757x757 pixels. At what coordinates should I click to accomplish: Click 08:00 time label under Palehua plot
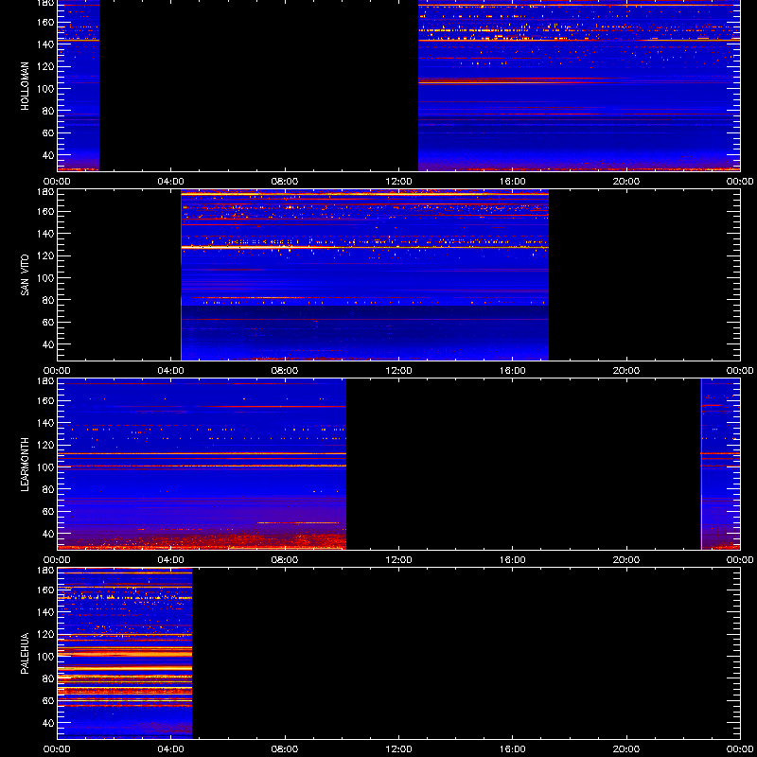pyautogui.click(x=285, y=749)
